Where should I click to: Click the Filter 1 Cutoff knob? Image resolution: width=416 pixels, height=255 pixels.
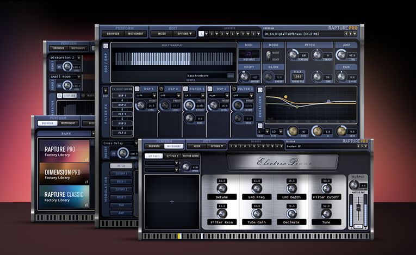pos(189,105)
